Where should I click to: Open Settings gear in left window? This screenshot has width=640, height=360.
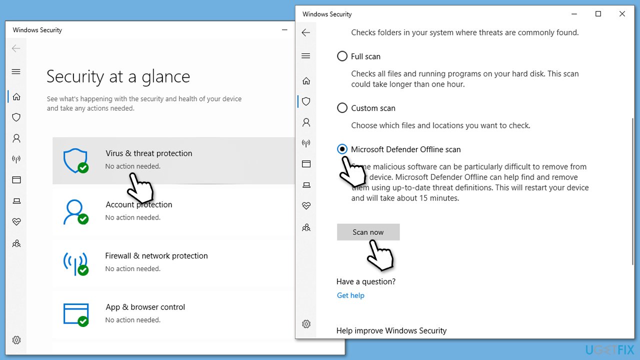click(x=16, y=340)
